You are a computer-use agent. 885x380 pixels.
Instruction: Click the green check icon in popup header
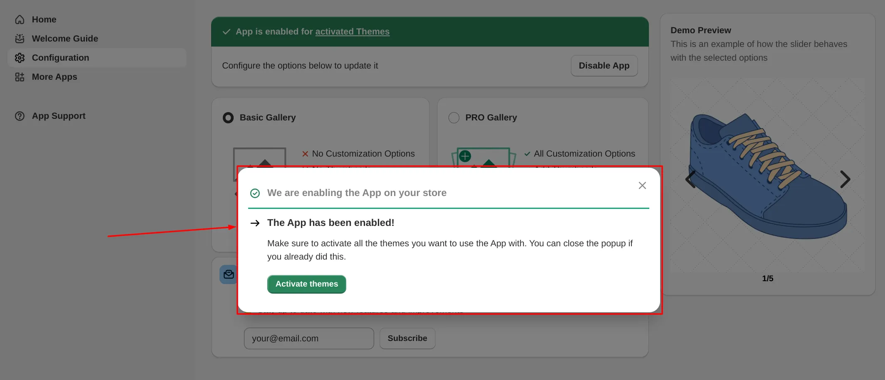click(255, 193)
